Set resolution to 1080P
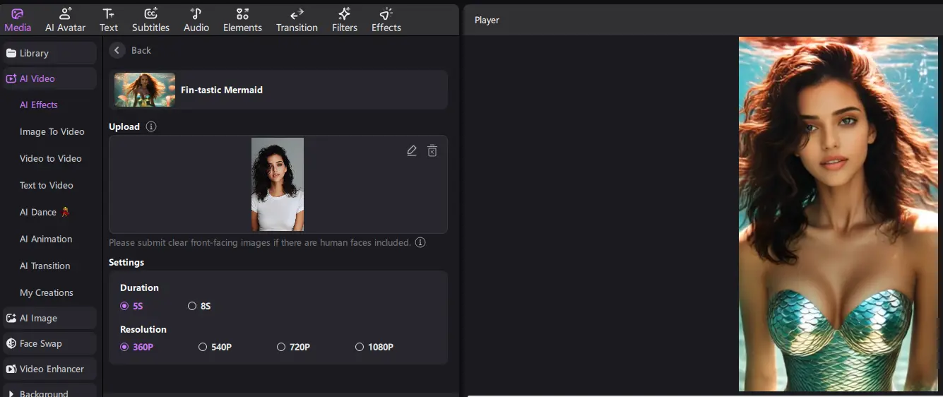This screenshot has width=943, height=397. [360, 347]
